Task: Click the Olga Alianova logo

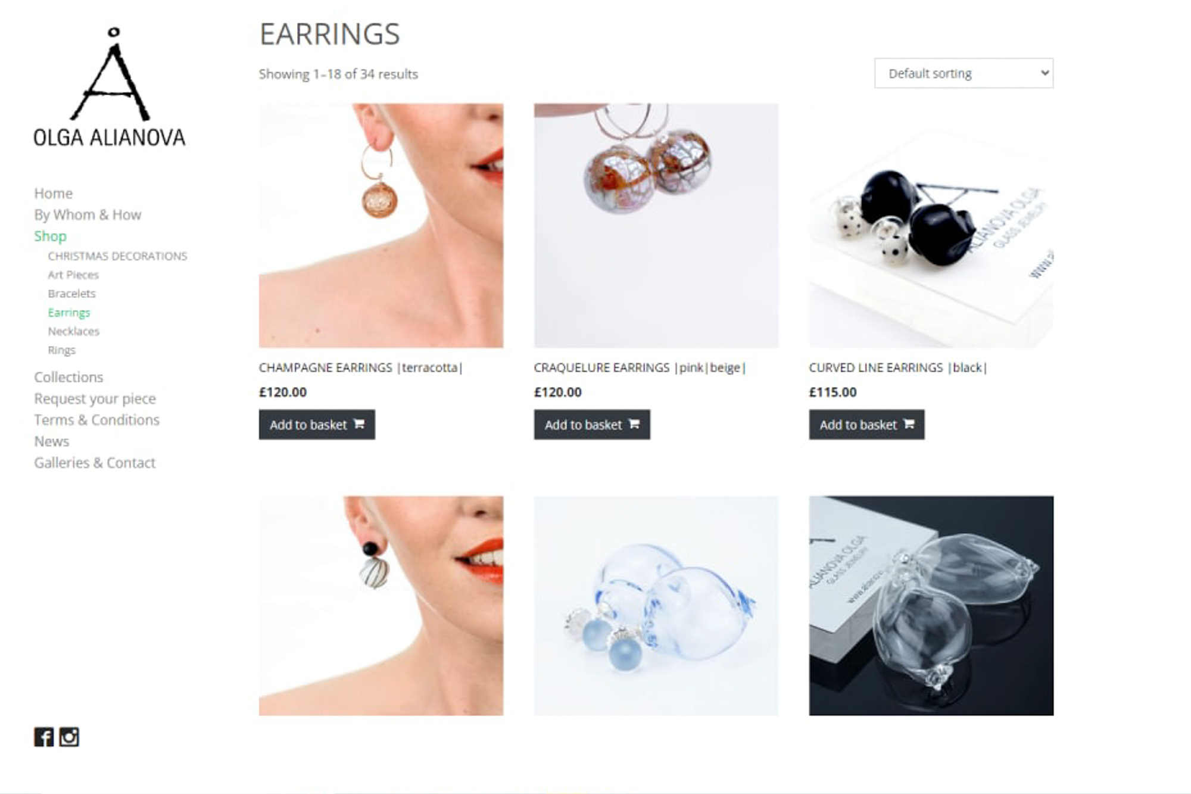Action: [110, 88]
